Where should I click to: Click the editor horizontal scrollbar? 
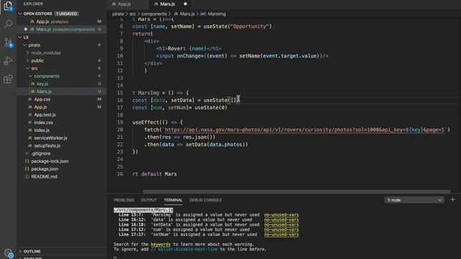296,191
